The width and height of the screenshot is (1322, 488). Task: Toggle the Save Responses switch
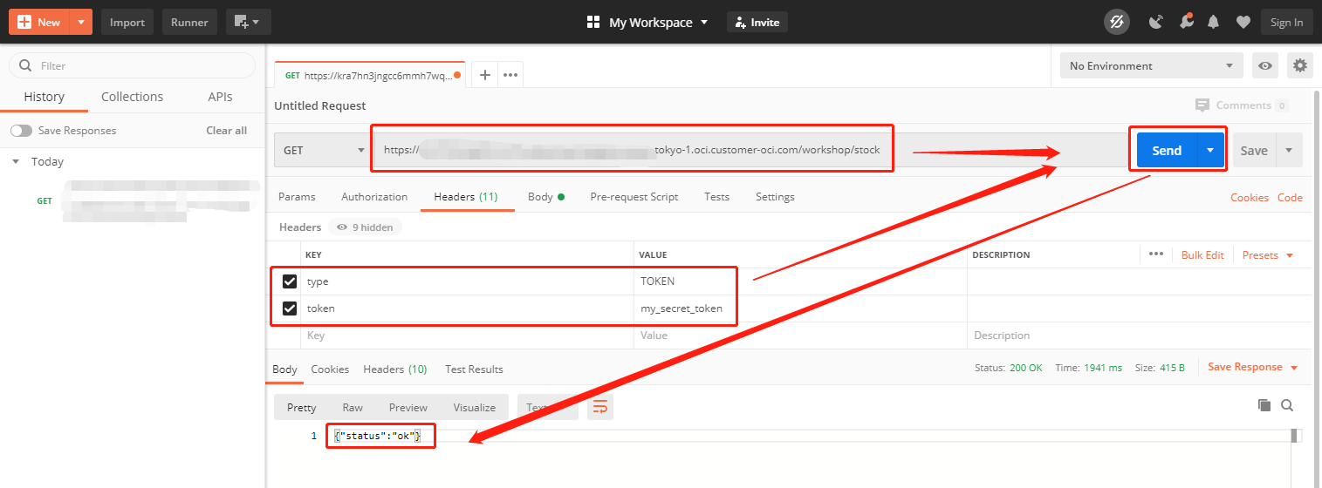[x=21, y=131]
